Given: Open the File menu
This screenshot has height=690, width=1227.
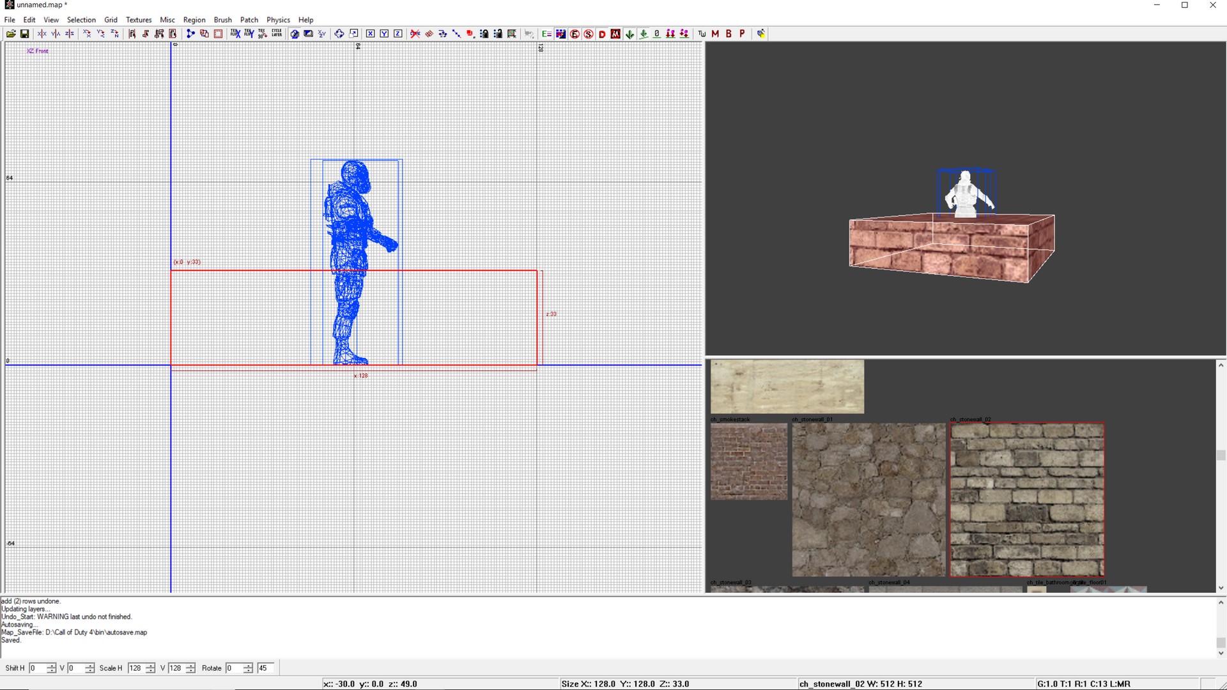Looking at the screenshot, I should pos(10,20).
